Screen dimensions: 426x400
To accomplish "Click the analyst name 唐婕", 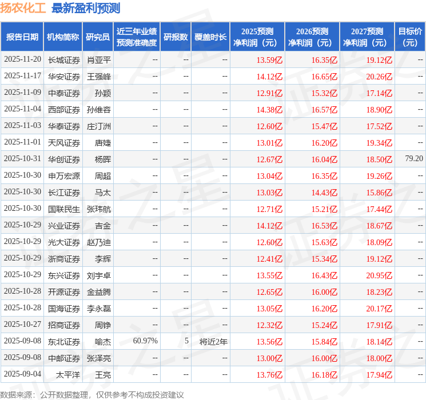I will (103, 143).
